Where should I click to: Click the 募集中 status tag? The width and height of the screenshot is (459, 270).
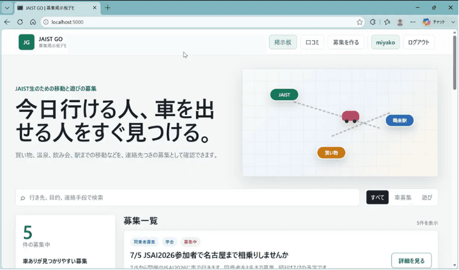pyautogui.click(x=191, y=242)
